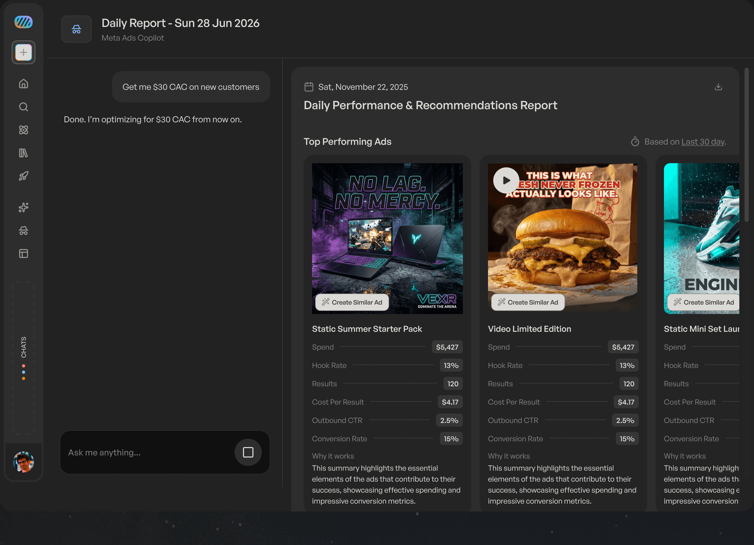
Task: Click the copilot agent icon beside report title
Action: (76, 29)
